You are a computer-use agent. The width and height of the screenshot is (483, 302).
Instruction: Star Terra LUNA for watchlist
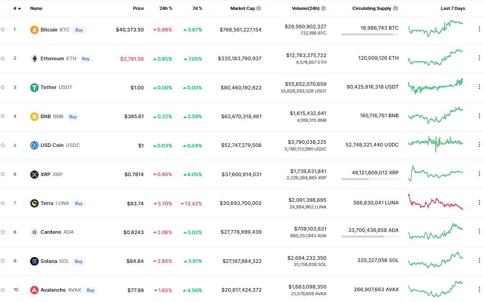(3, 203)
